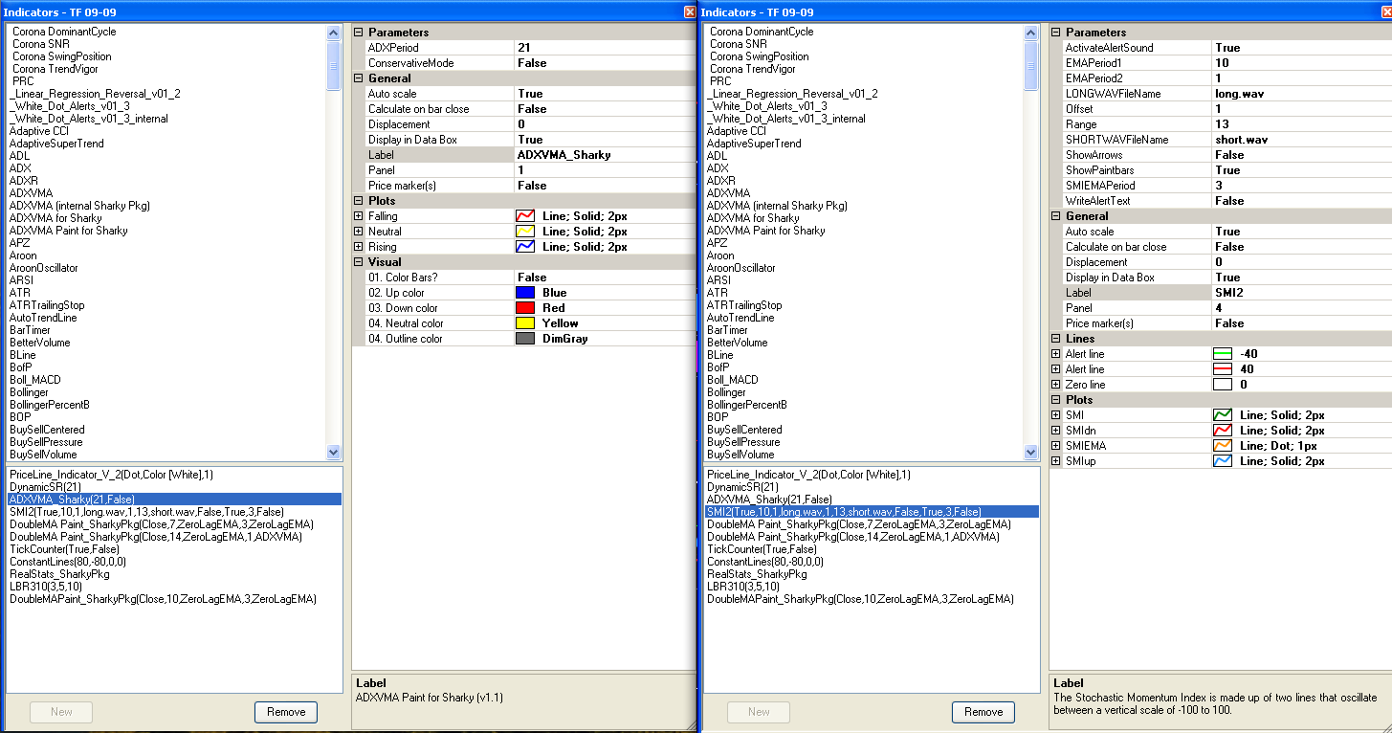Click Falling plot line icon in left window
Screen dimensions: 1392x733
tap(524, 216)
